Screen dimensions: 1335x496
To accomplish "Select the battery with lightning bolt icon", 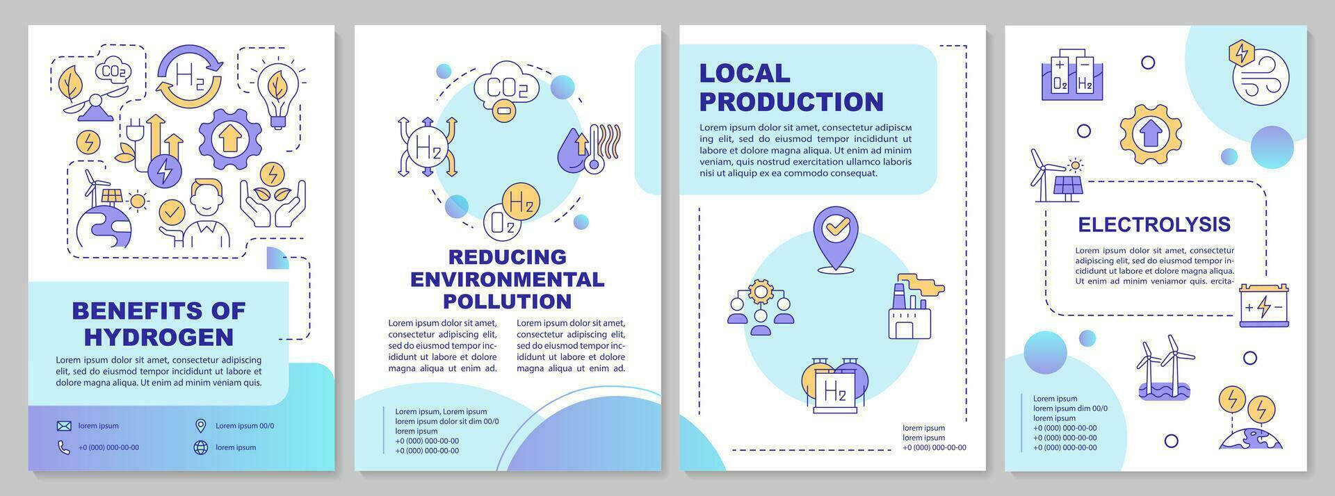I will click(x=1264, y=305).
